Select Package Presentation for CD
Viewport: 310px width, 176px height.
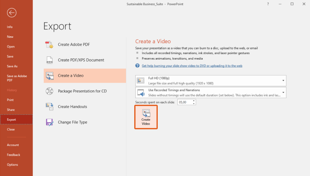pyautogui.click(x=85, y=91)
